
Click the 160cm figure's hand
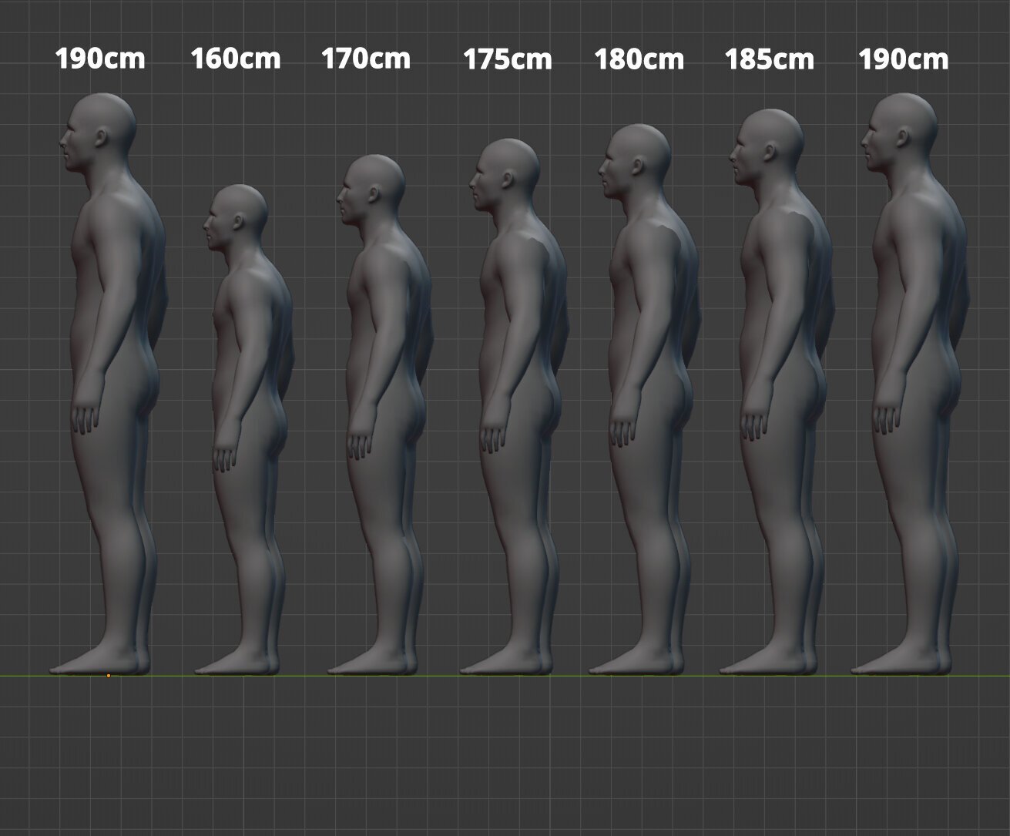tap(224, 458)
